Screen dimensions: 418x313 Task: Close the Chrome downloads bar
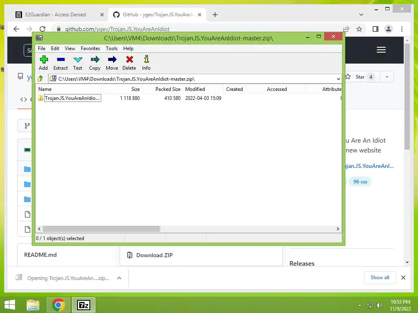click(403, 278)
